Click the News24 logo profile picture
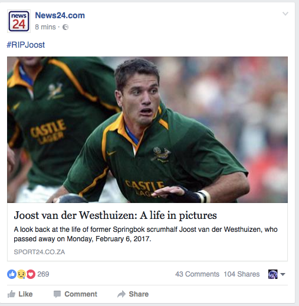Screen dimensions: 299x306 19,21
